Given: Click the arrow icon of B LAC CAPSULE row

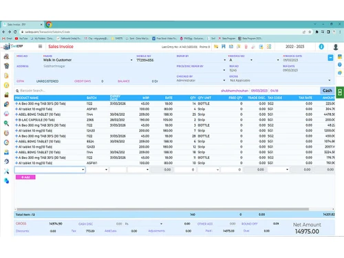Looking at the screenshot, I should click(x=17, y=120).
